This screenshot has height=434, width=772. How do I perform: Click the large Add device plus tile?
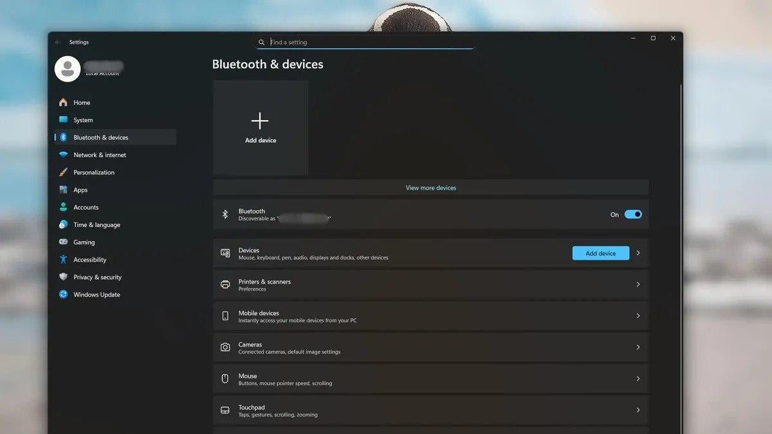point(261,127)
